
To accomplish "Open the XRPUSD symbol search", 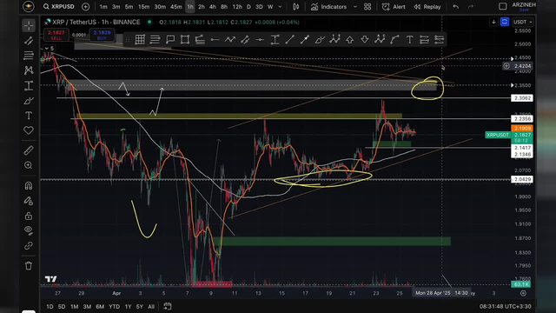I will [59, 7].
